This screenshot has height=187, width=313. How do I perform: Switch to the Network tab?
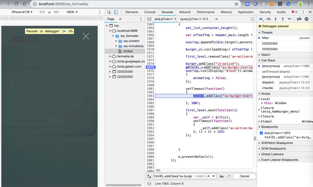point(185,12)
